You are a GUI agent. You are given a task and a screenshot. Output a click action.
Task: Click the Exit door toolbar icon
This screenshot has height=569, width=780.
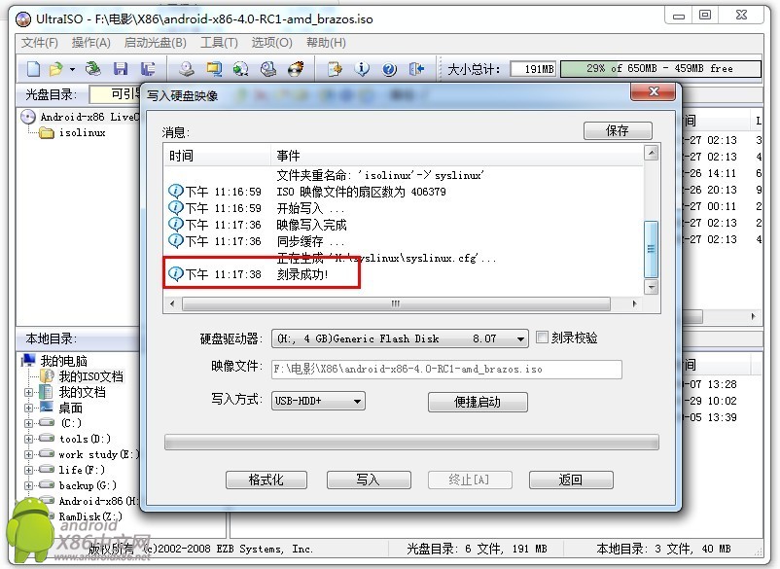(416, 69)
